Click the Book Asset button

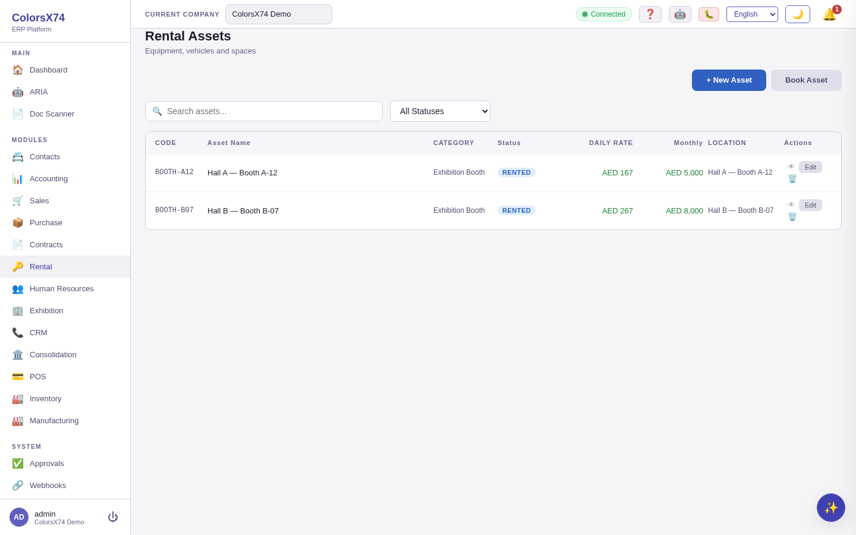(806, 80)
